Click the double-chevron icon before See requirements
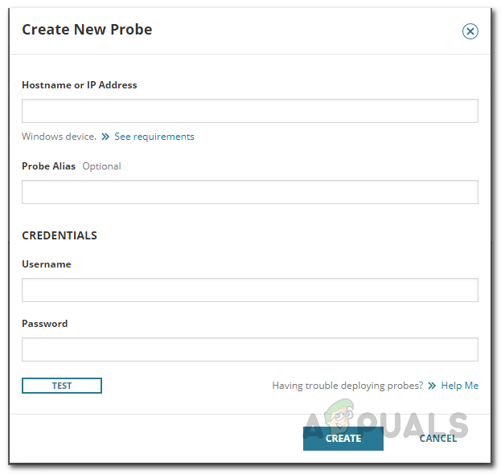Screen dimensions: 501x474 (105, 137)
